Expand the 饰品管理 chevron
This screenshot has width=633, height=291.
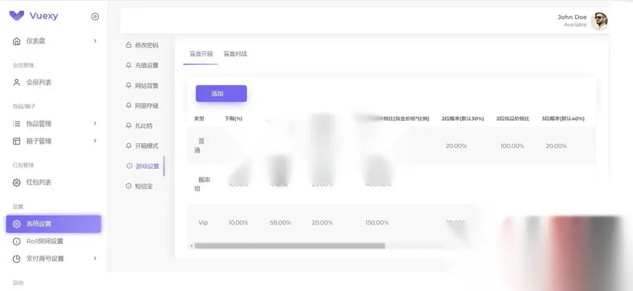pyautogui.click(x=96, y=123)
